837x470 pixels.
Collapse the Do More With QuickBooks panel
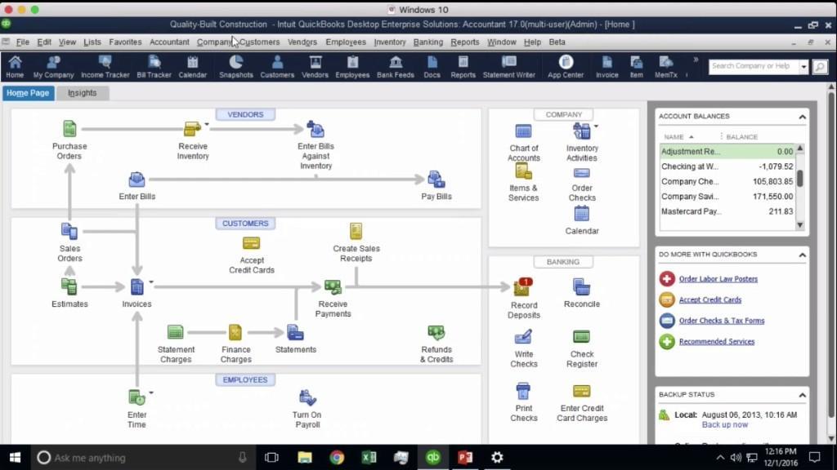click(x=802, y=255)
